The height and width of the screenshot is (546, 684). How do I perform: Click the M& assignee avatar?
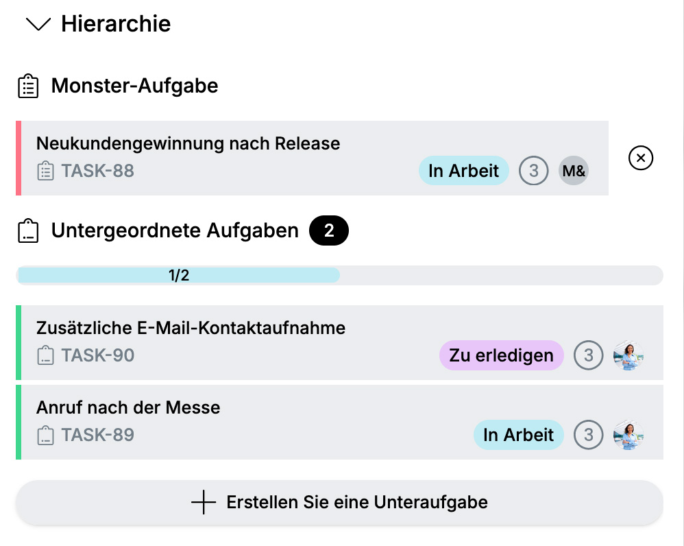tap(574, 171)
